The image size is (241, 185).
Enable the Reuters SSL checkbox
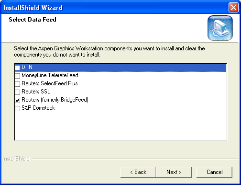[17, 92]
